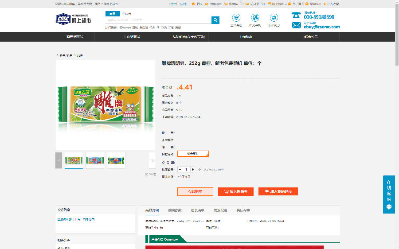The width and height of the screenshot is (399, 249).
Task: Click the first breadcrumb category link
Action: tap(66, 56)
